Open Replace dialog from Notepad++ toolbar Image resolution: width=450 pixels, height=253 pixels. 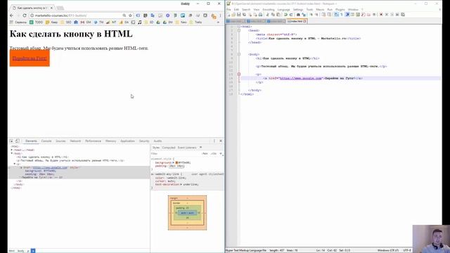(304, 15)
